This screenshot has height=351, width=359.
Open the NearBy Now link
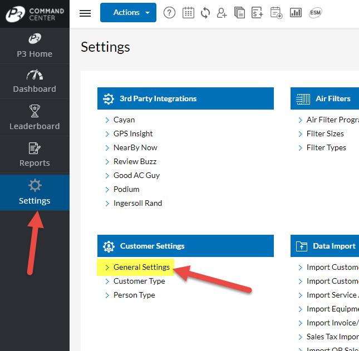(135, 147)
